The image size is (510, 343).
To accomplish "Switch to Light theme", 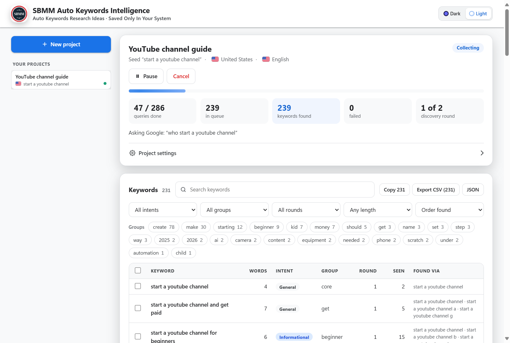I will 478,14.
